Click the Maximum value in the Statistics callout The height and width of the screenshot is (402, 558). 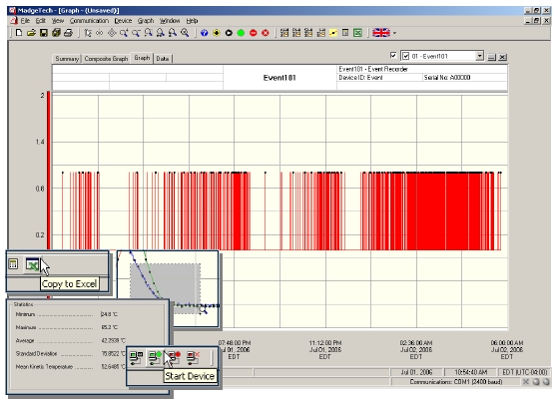coord(109,327)
